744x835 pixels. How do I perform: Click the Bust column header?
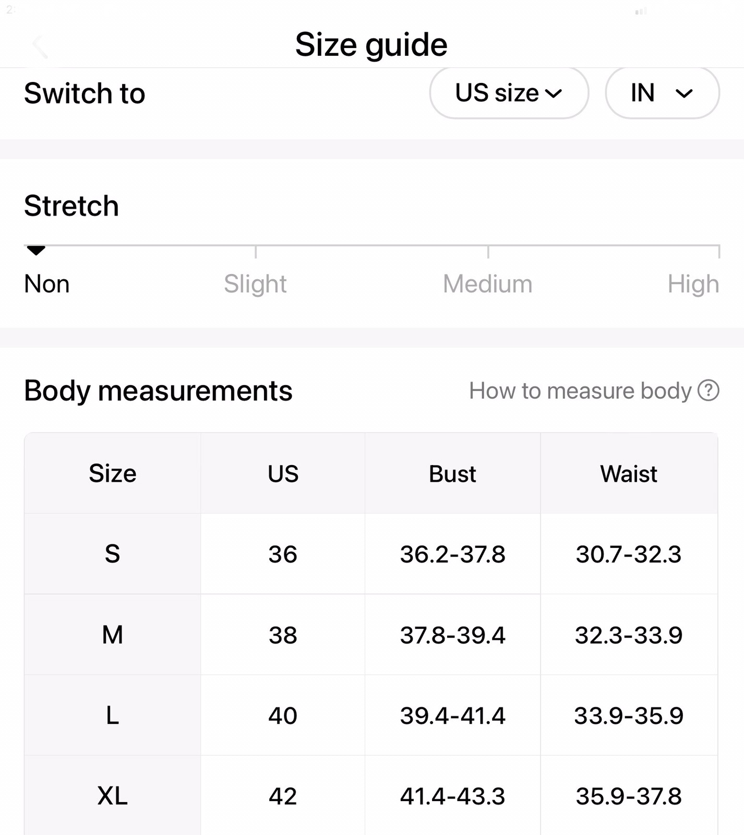click(x=452, y=474)
